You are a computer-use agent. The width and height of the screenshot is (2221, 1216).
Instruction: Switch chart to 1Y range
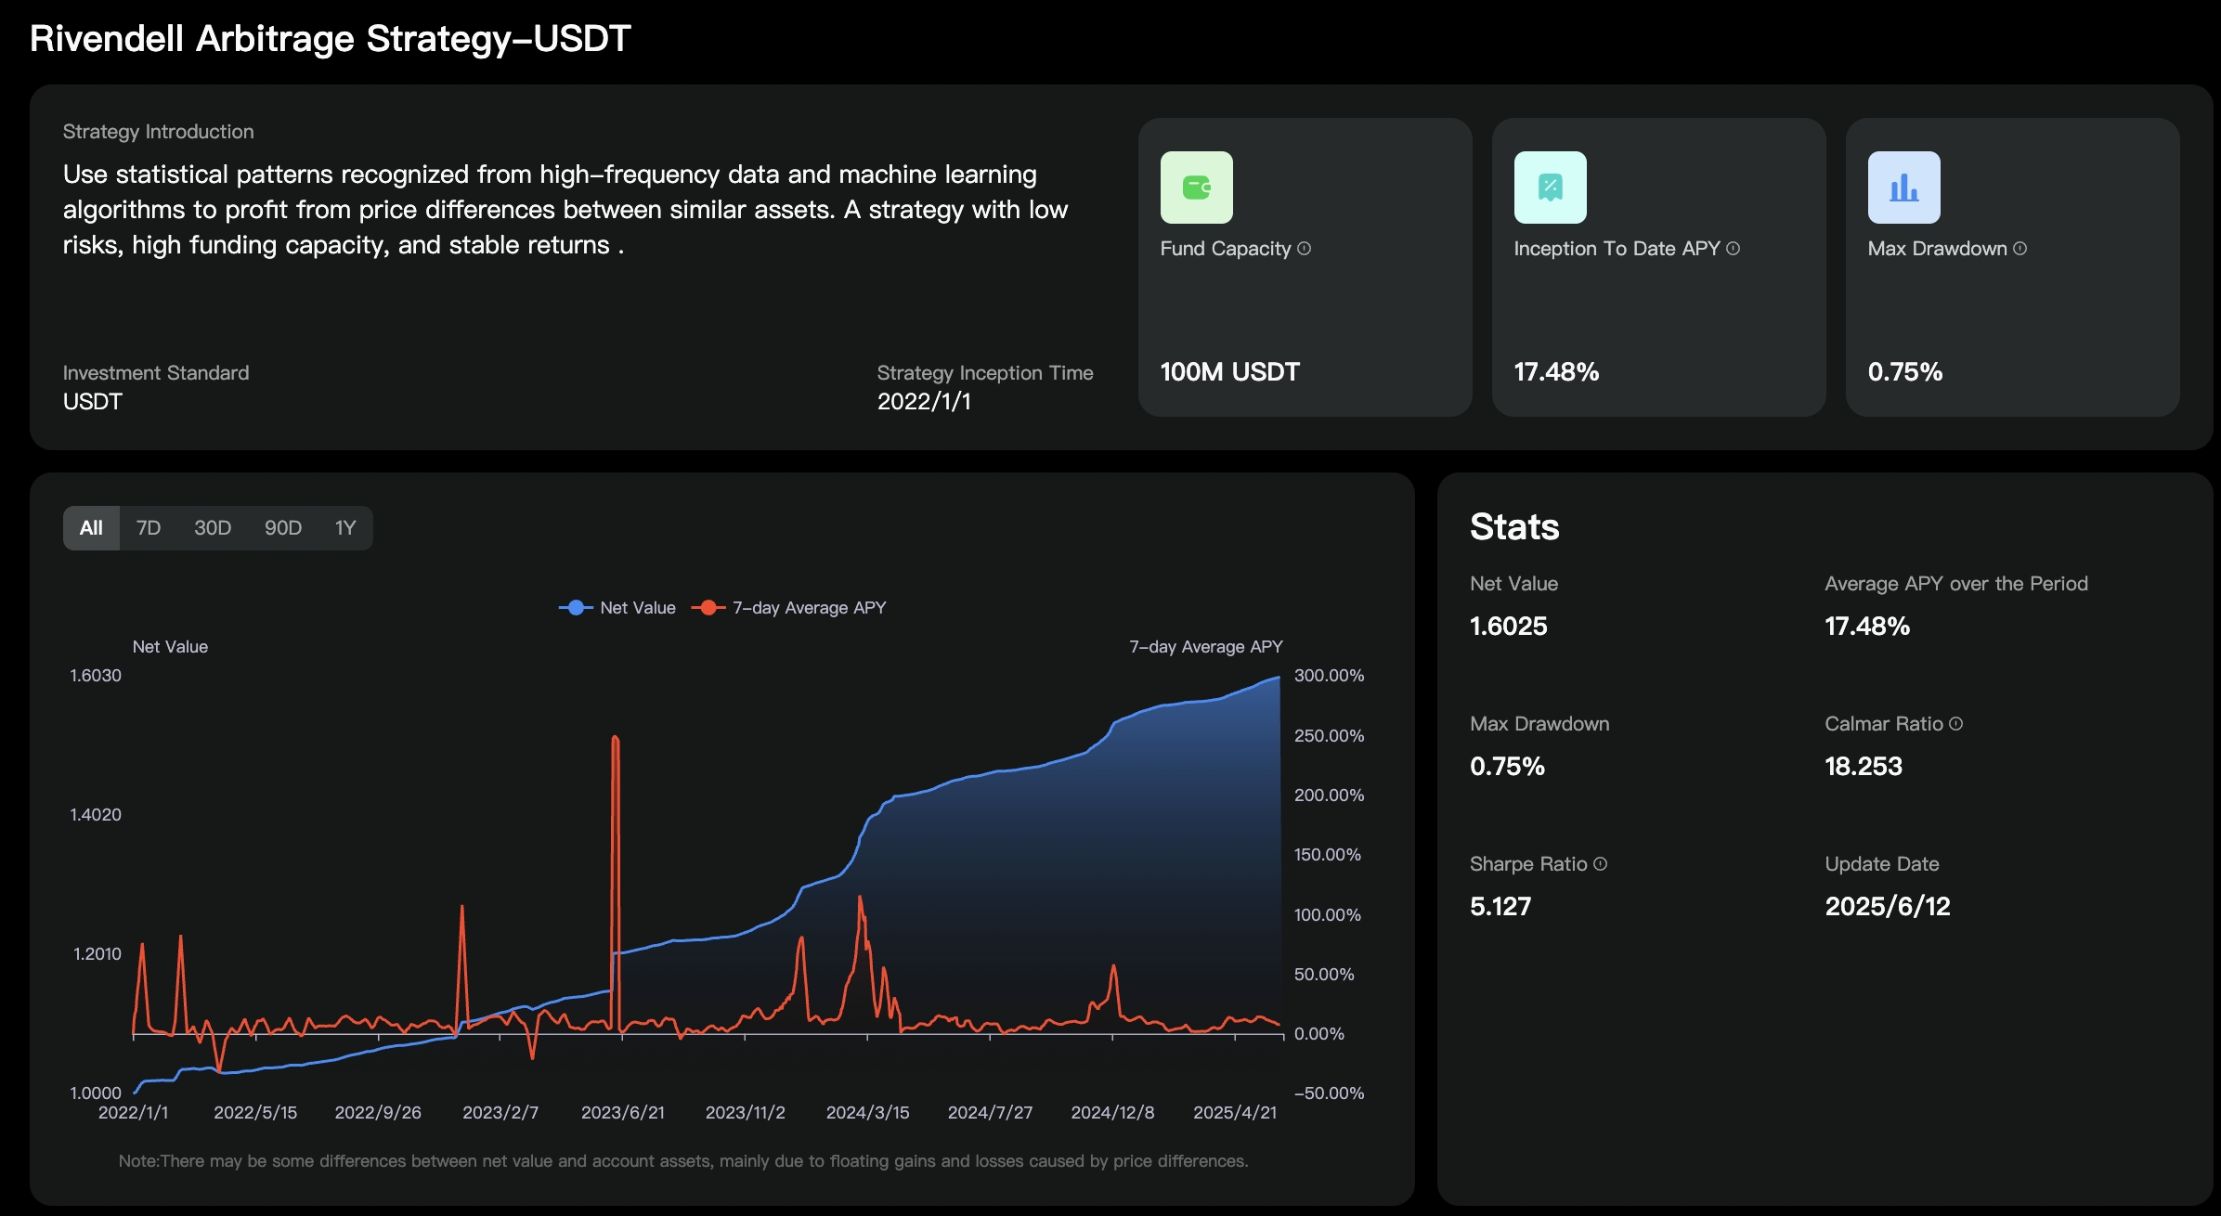[x=345, y=528]
